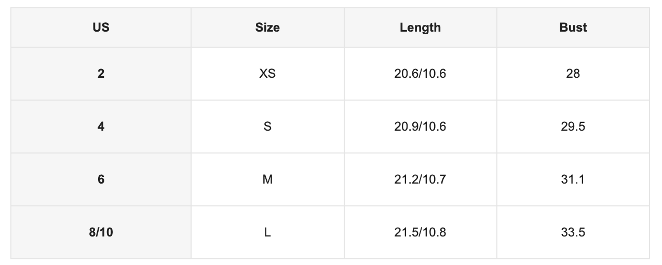Click the US column header

(x=101, y=27)
